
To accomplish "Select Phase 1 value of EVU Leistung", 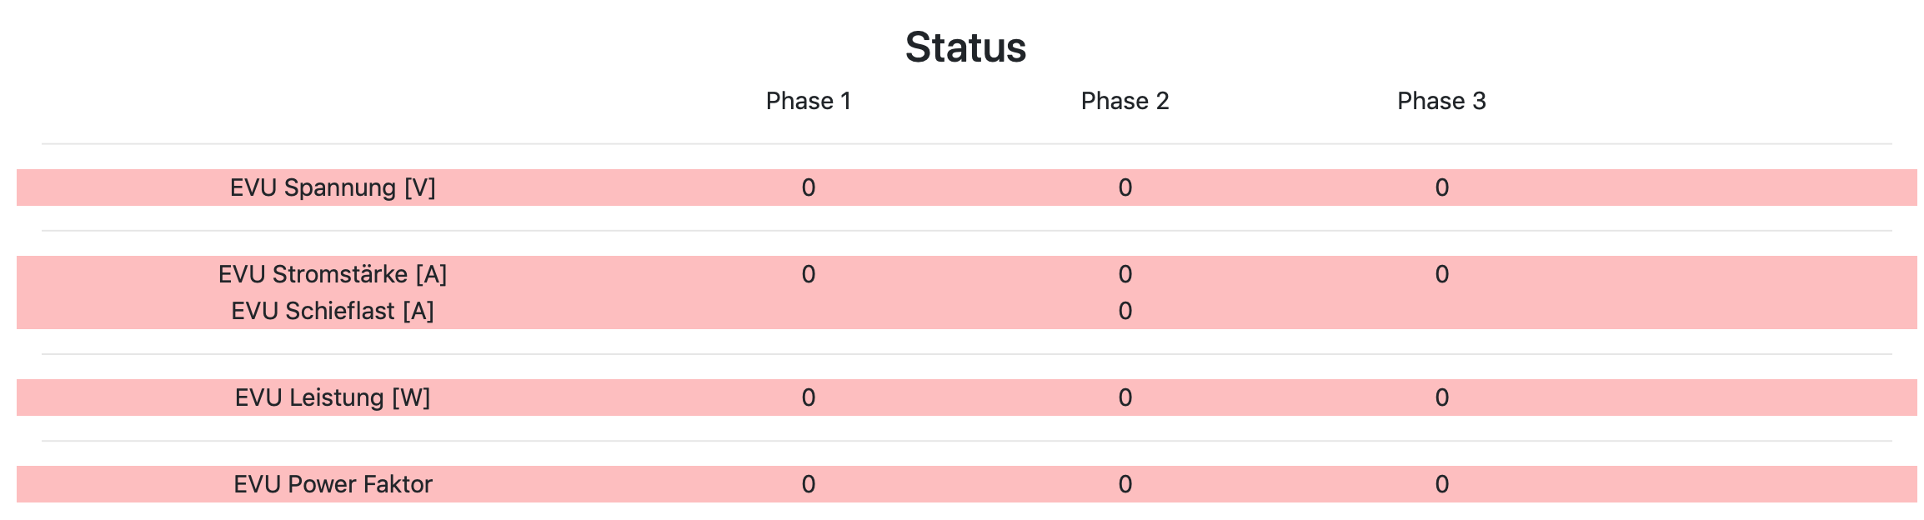I will coord(808,397).
